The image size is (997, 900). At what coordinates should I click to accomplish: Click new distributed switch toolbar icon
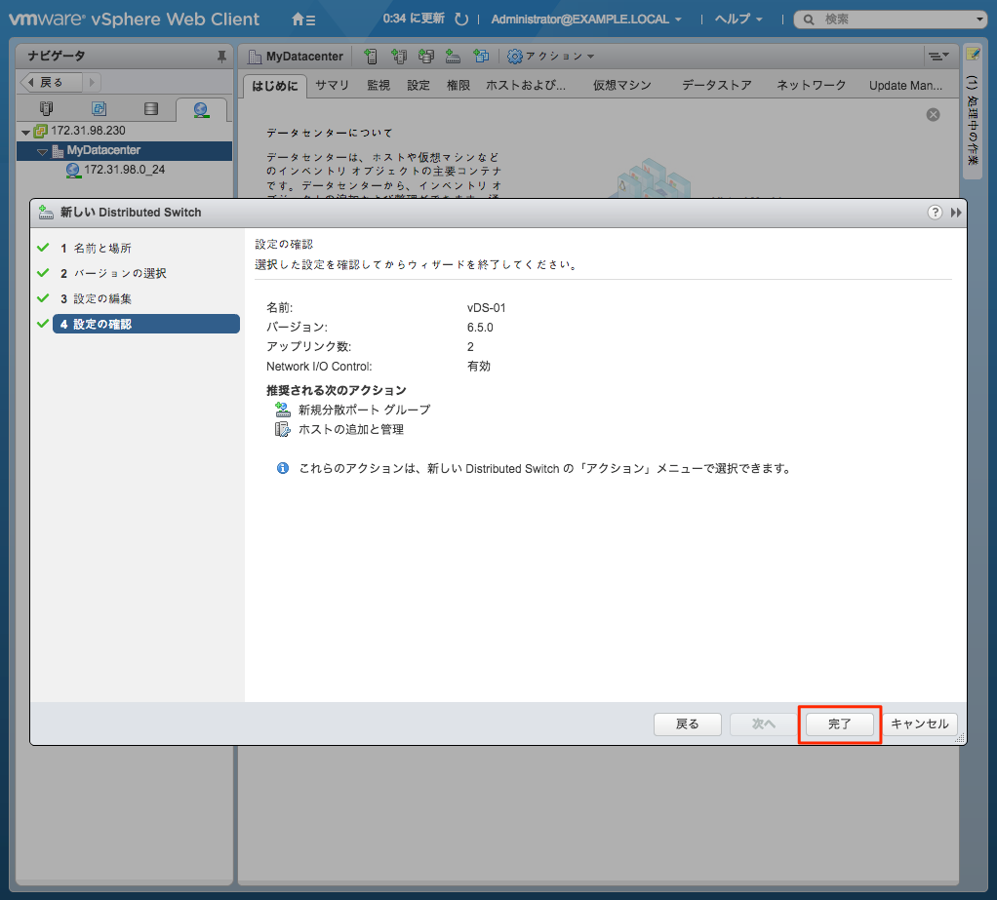453,57
